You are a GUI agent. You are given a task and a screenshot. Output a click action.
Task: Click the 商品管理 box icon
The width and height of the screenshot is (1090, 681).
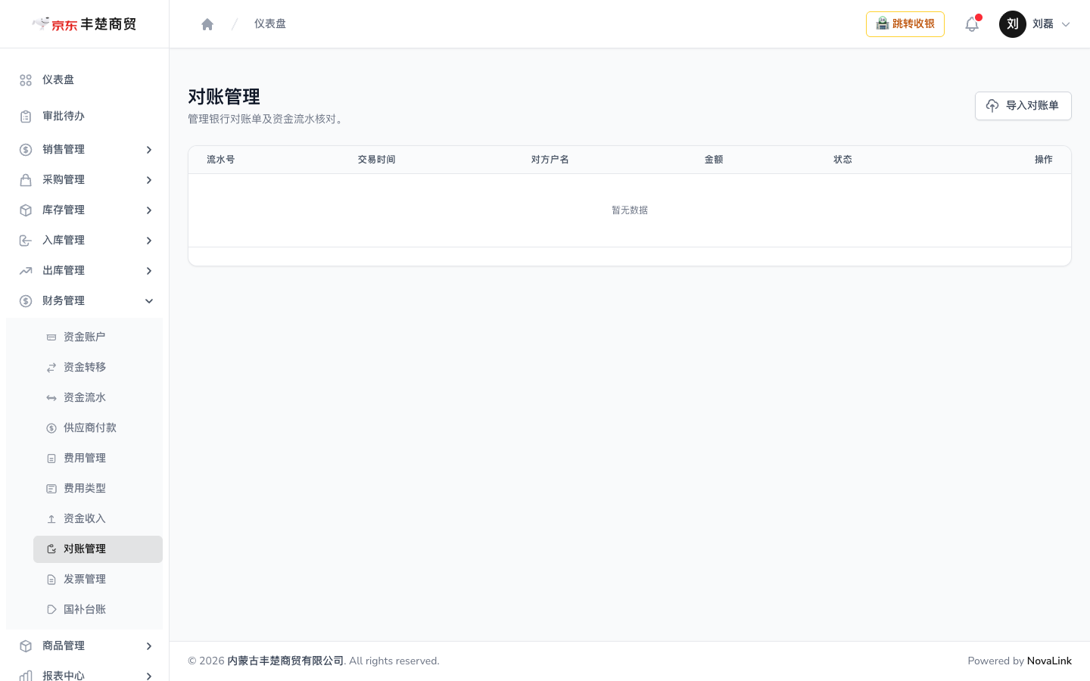26,646
